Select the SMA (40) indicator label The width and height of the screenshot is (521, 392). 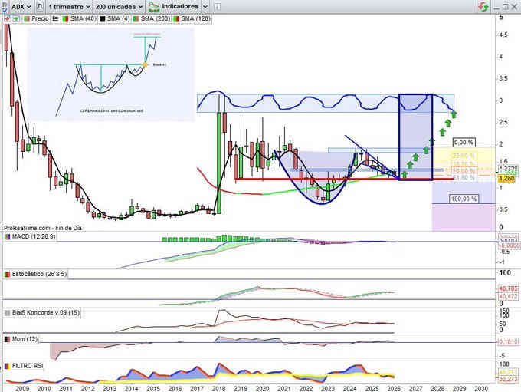pyautogui.click(x=78, y=18)
